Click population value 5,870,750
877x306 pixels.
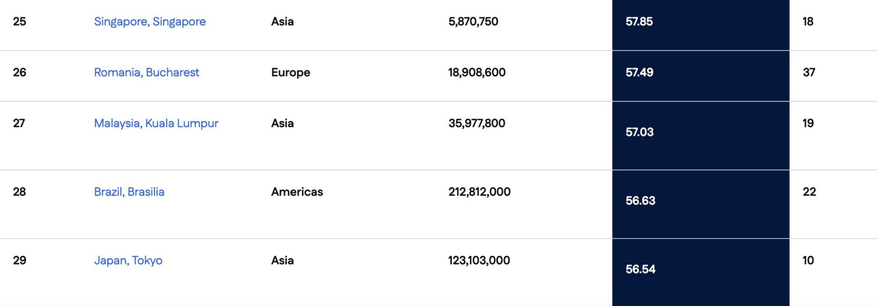coord(473,21)
